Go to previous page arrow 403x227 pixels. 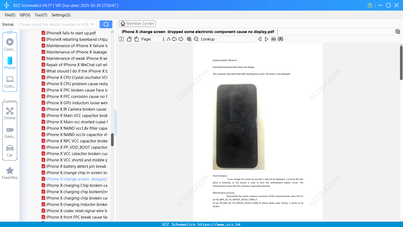coord(174,39)
